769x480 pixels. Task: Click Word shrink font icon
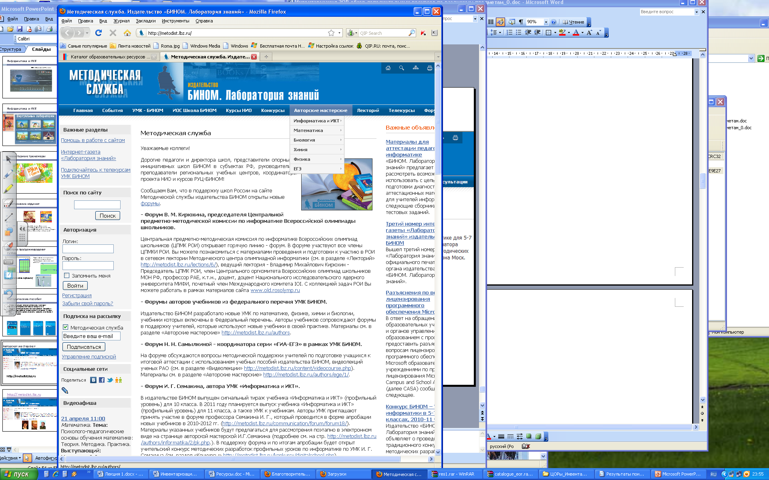point(598,32)
